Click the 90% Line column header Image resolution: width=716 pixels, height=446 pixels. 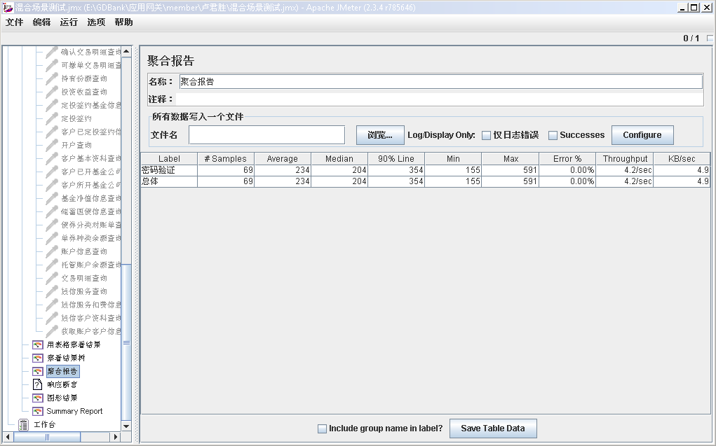coord(396,159)
